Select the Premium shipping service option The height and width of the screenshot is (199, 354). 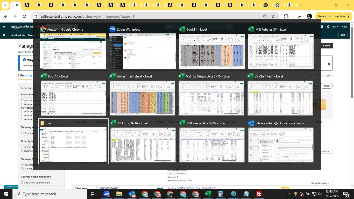point(22,133)
